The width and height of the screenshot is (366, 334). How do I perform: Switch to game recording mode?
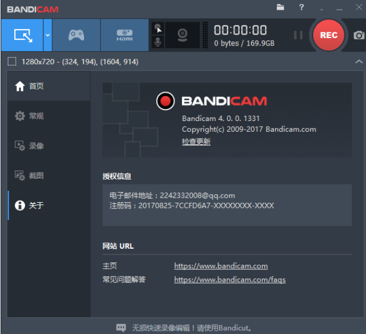76,35
